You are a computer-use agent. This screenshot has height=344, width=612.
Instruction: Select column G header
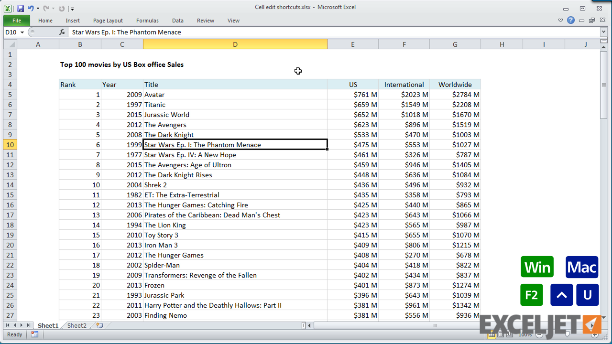455,44
